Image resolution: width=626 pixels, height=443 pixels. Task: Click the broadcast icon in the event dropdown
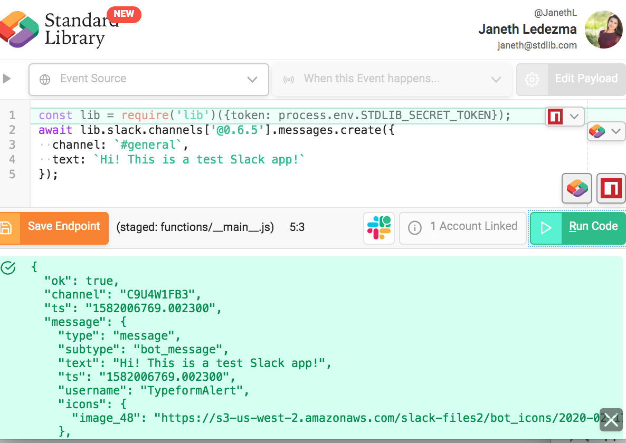tap(289, 80)
